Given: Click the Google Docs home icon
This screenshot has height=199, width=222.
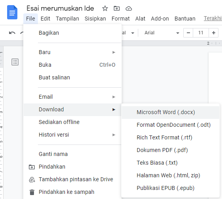Looking at the screenshot, I should (x=12, y=12).
